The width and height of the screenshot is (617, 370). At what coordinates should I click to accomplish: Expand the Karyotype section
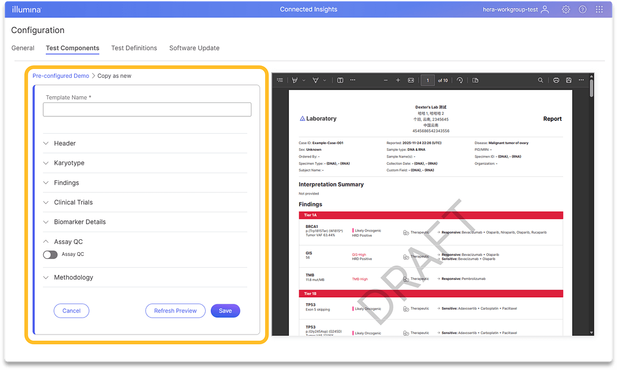(69, 163)
